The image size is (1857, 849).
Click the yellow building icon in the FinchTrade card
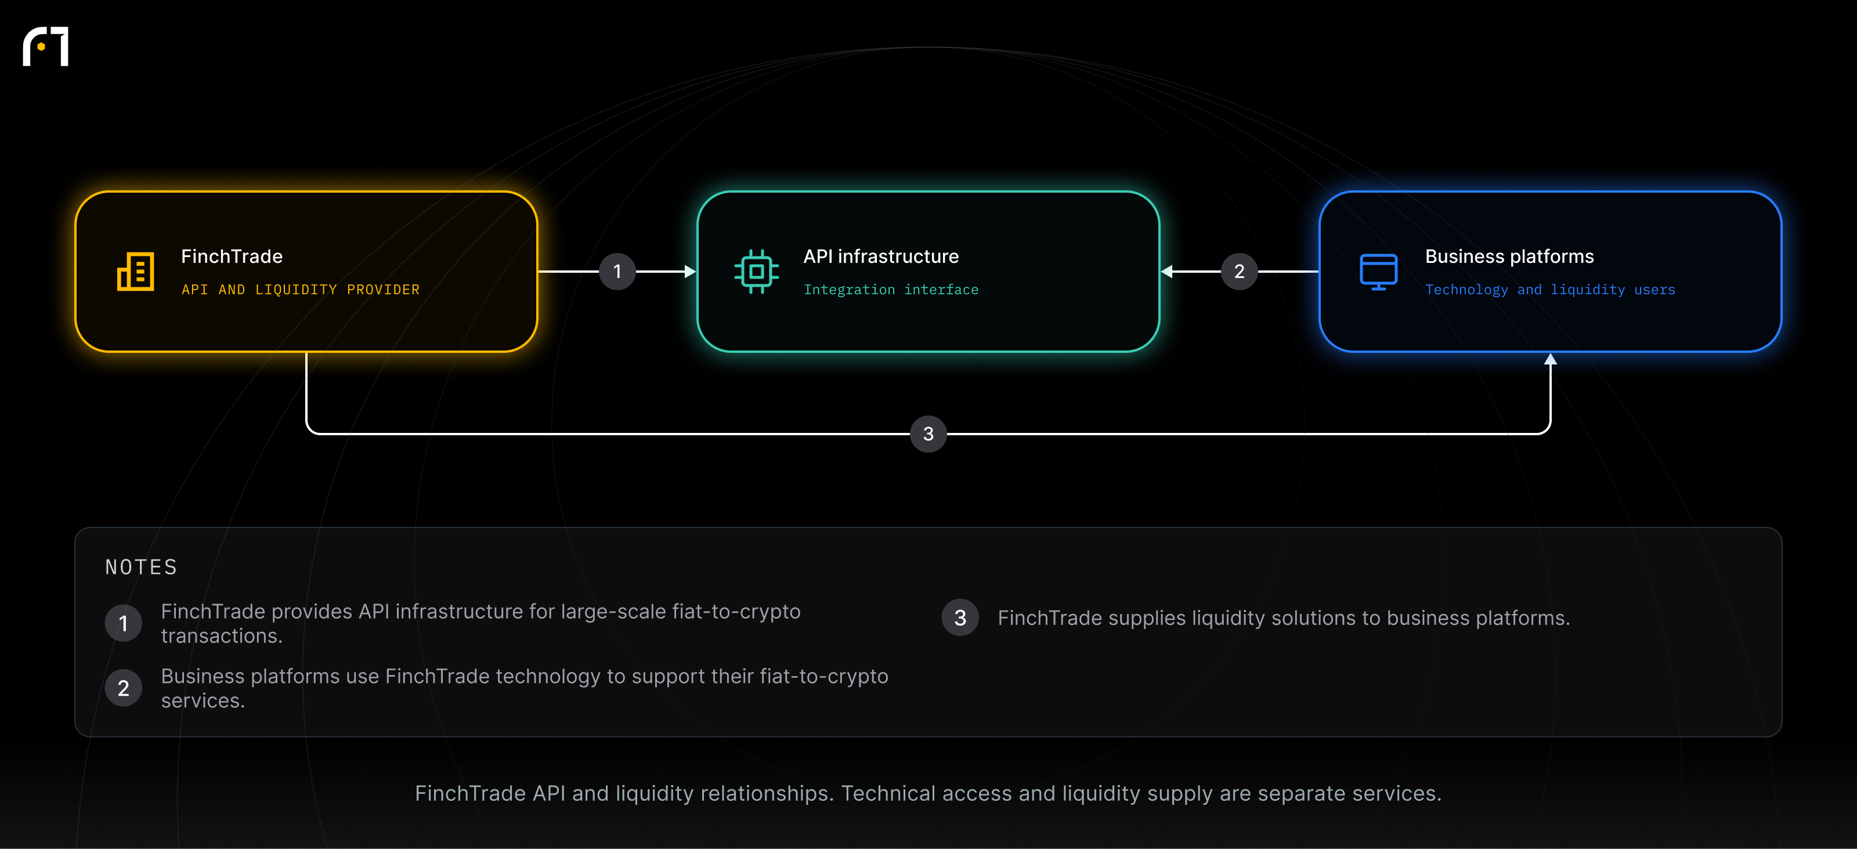pyautogui.click(x=136, y=272)
